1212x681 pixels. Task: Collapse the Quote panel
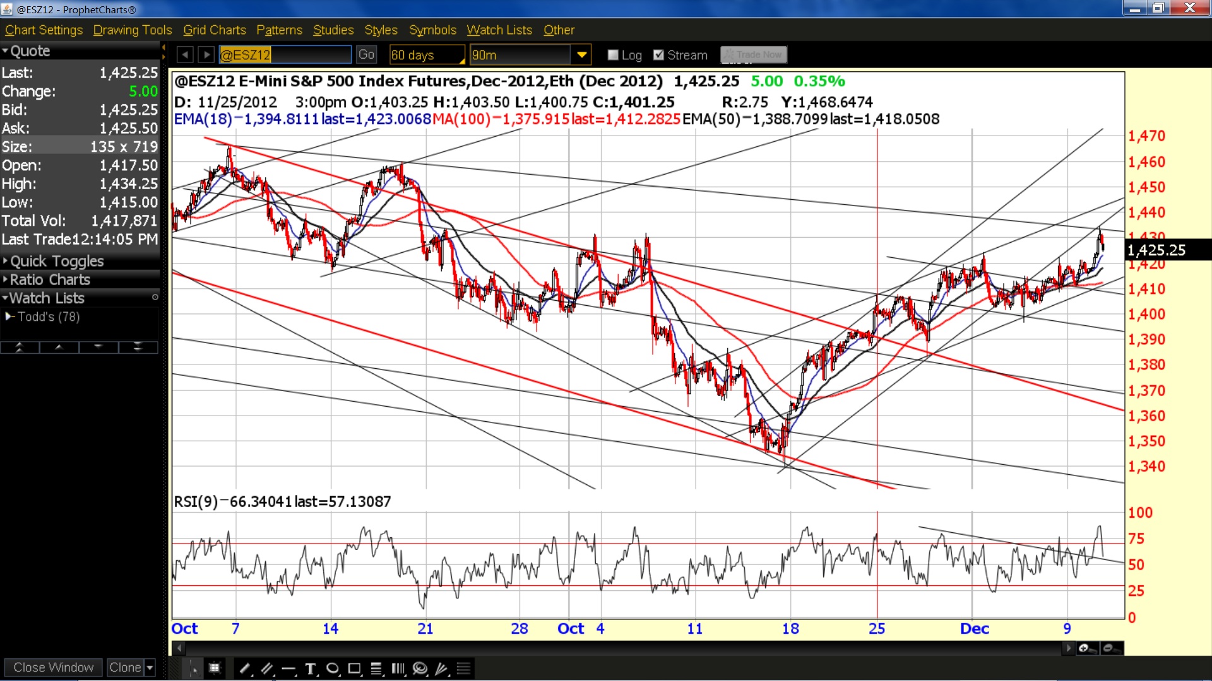point(25,51)
